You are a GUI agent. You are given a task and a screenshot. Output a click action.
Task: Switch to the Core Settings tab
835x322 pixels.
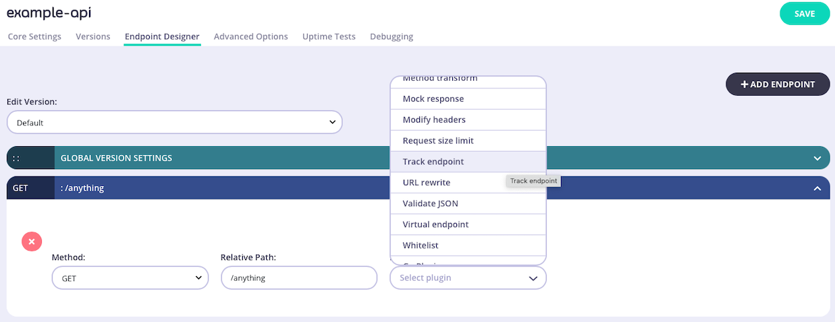click(x=34, y=36)
